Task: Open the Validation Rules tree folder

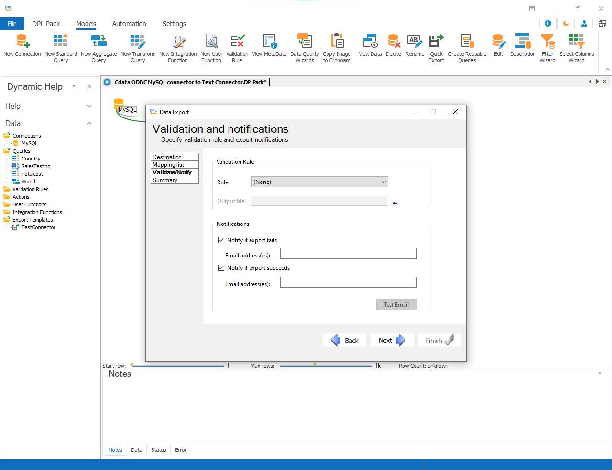Action: [x=30, y=189]
